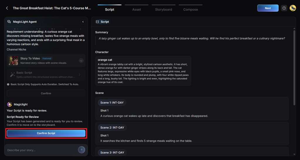Click the scrollbar down arrow in Script panel
This screenshot has height=160, width=300.
point(294,154)
